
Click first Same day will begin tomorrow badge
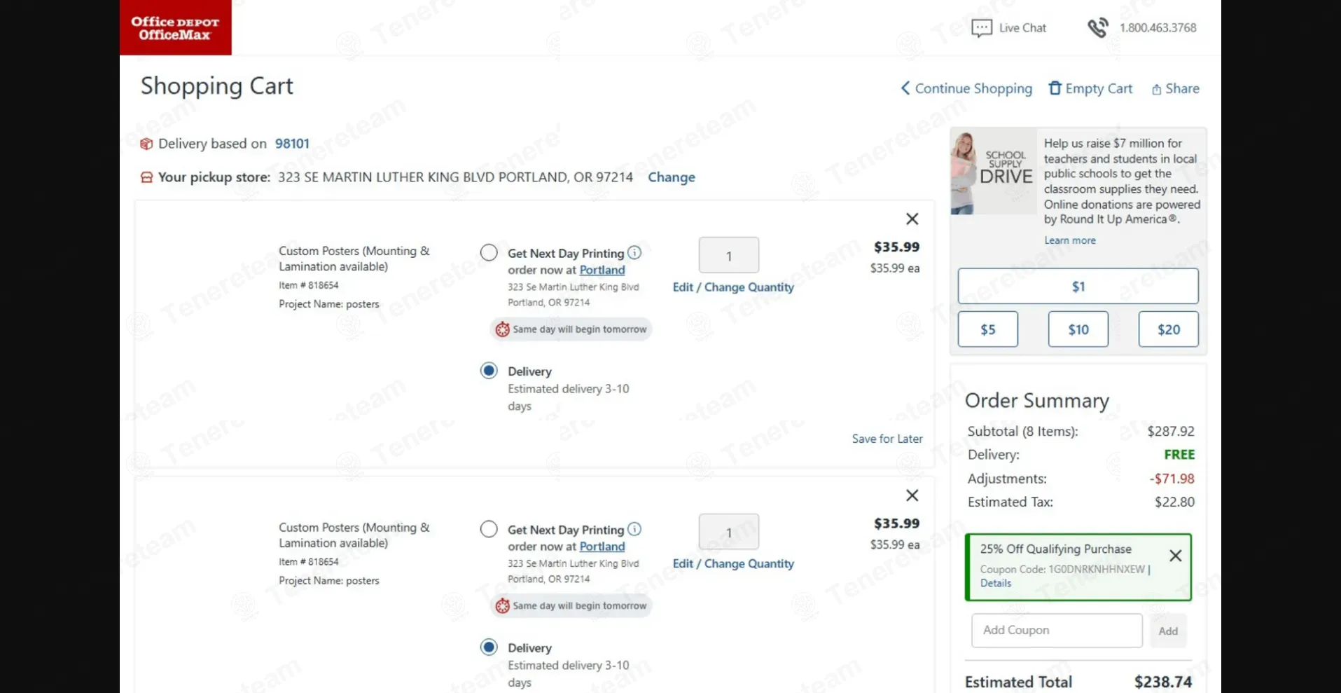(x=571, y=329)
